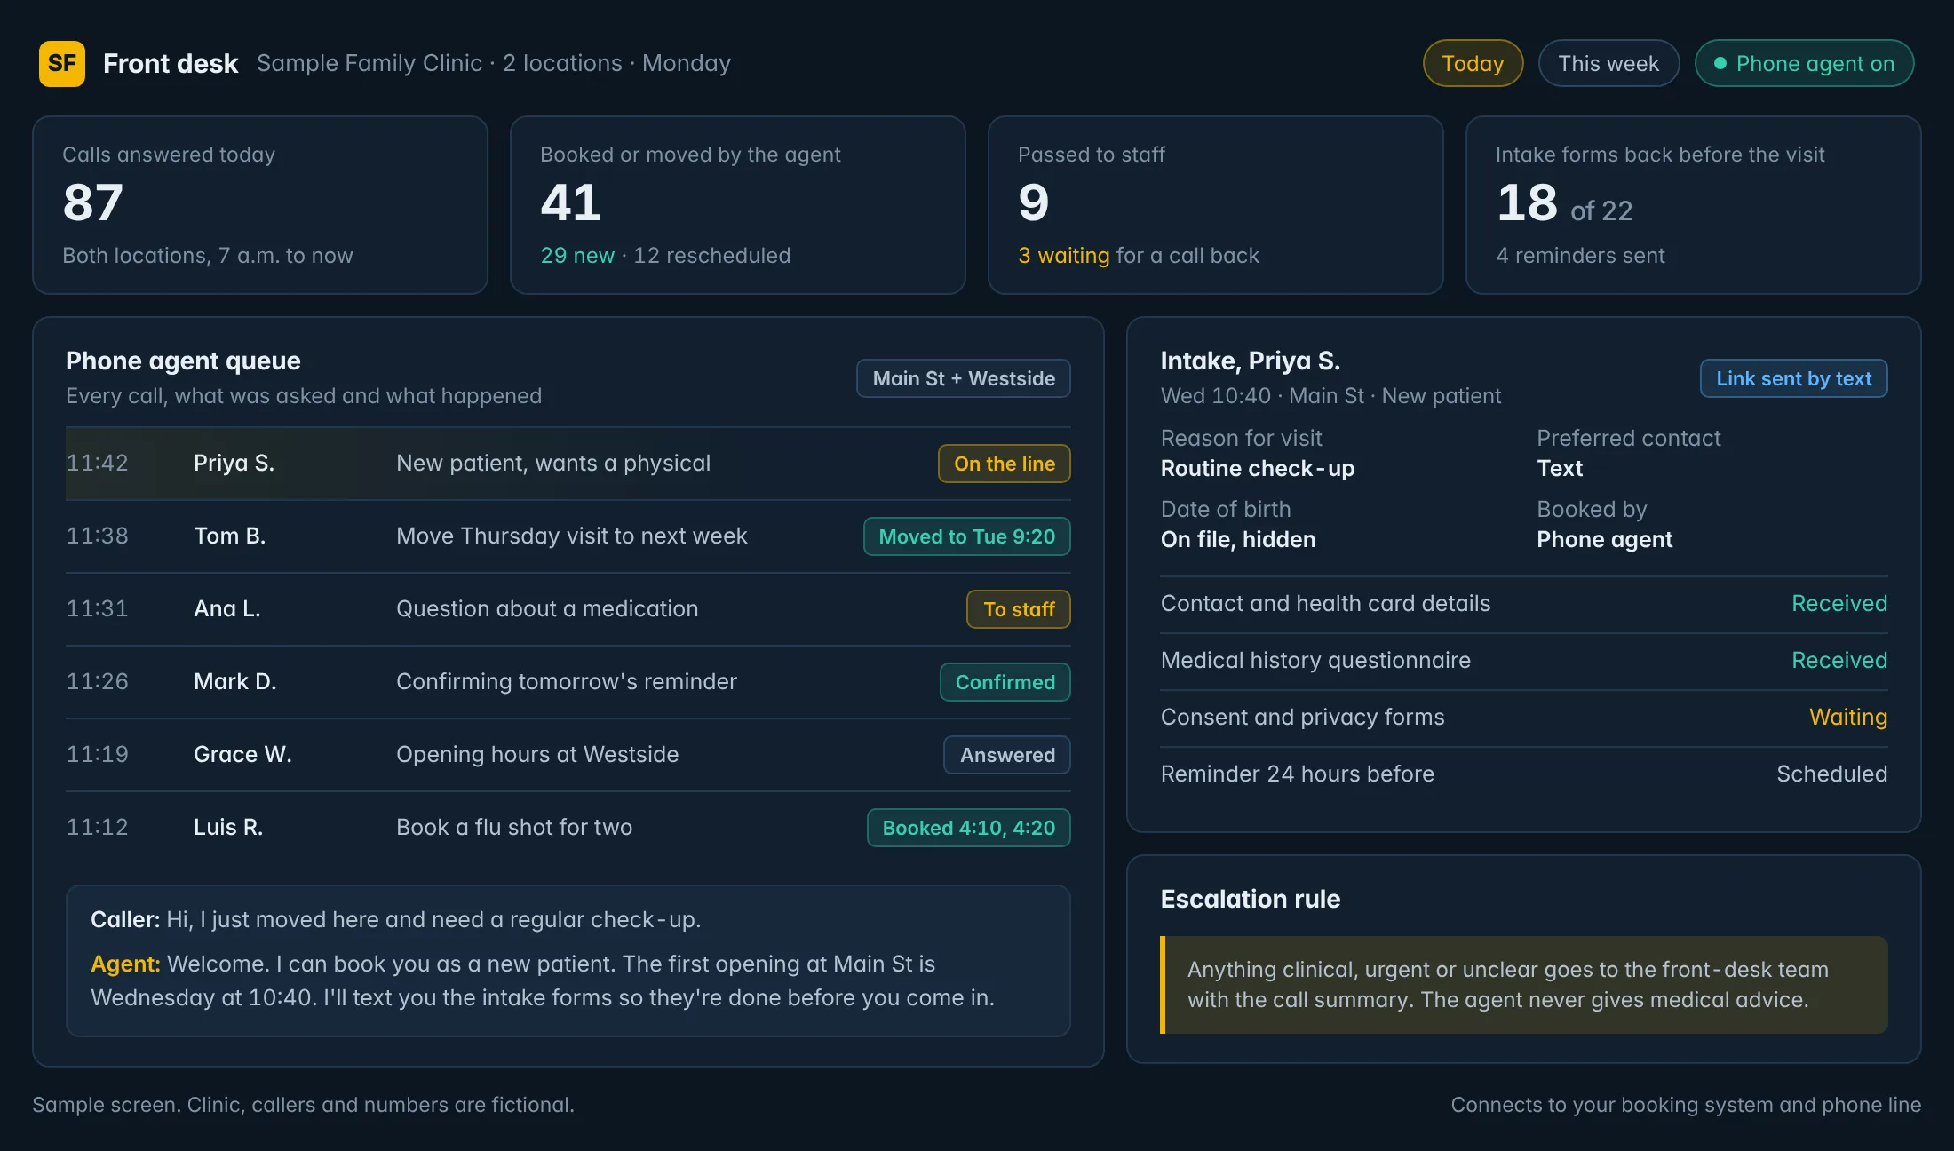The height and width of the screenshot is (1151, 1954).
Task: Click the Booked 4:10, 4:20 badge
Action: (969, 828)
